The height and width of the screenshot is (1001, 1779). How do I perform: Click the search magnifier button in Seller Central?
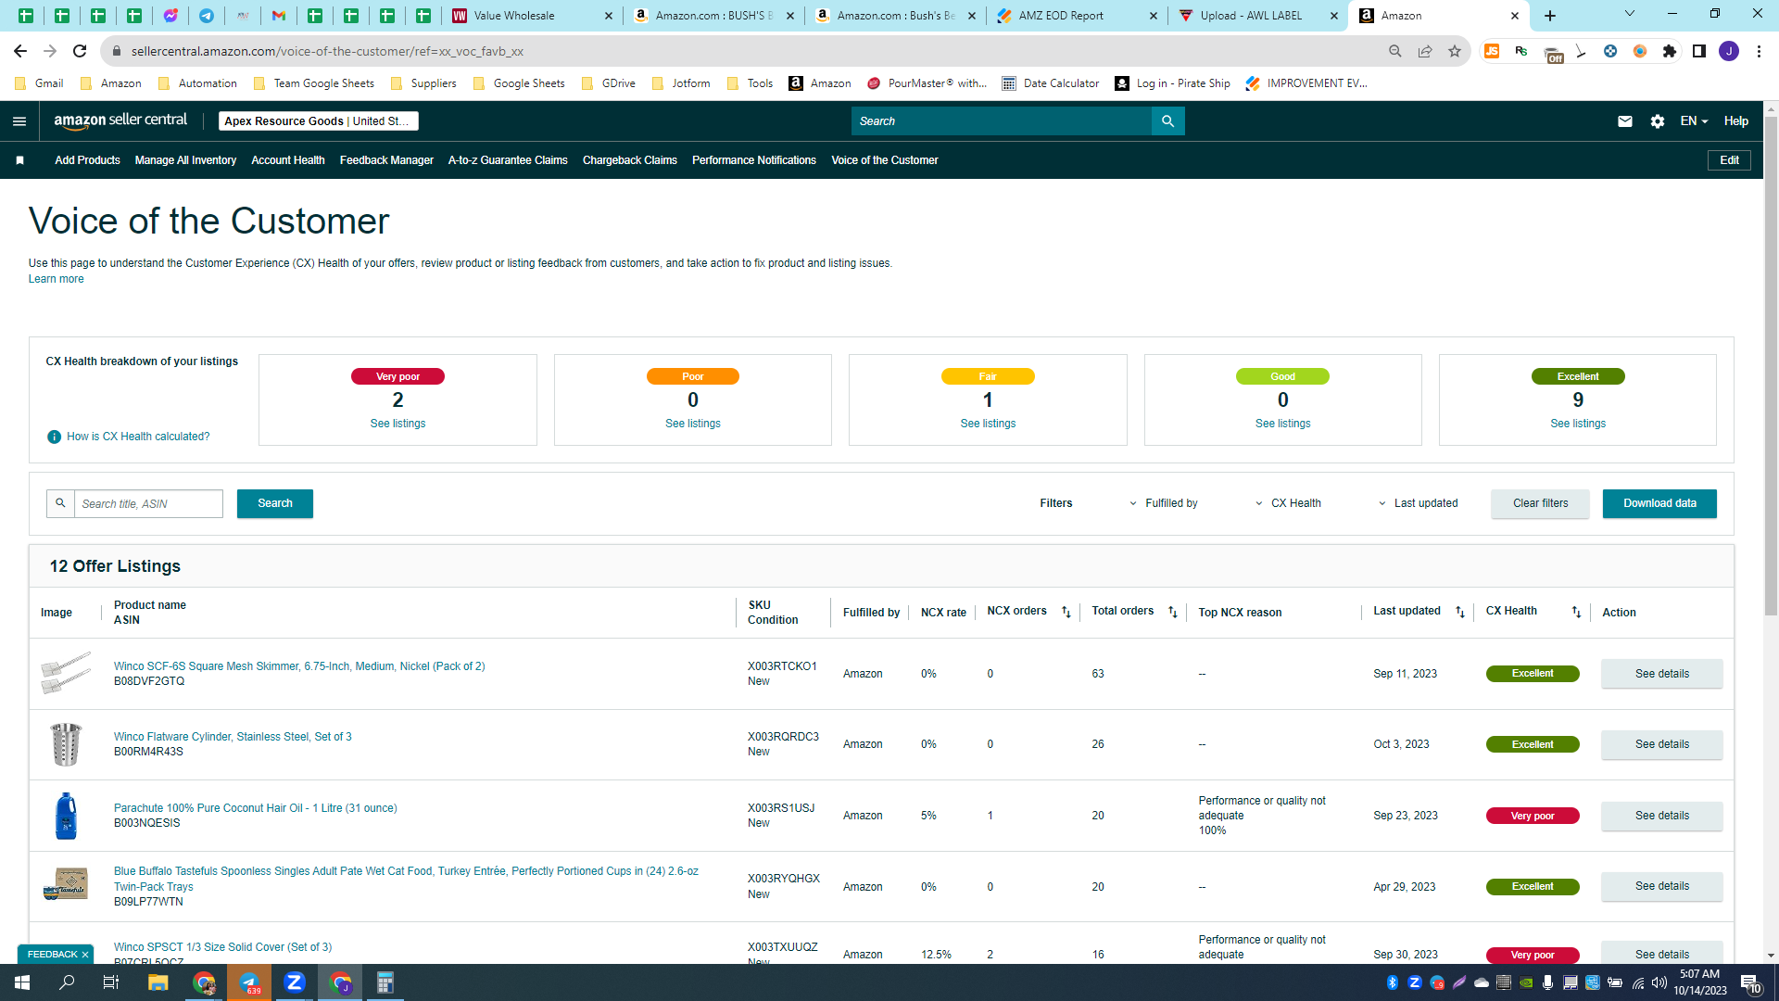(1167, 121)
